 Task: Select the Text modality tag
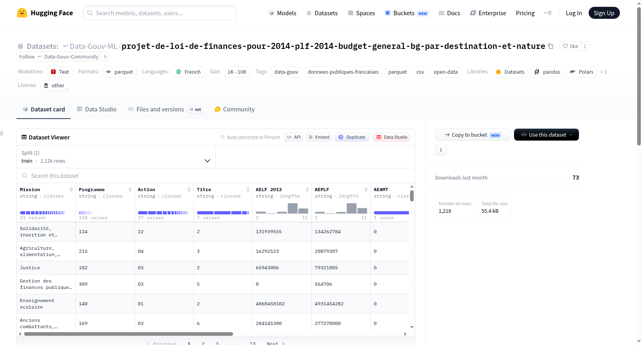click(x=60, y=72)
